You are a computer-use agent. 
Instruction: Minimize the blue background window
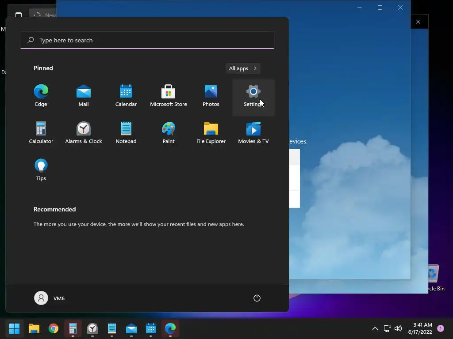tap(360, 8)
